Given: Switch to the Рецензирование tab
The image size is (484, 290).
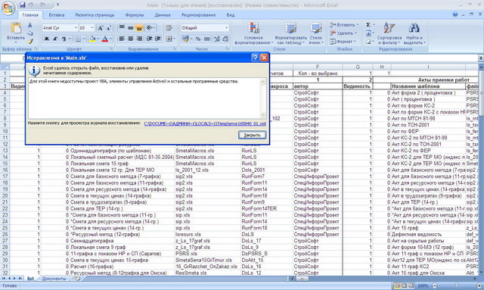Looking at the screenshot, I should click(198, 15).
